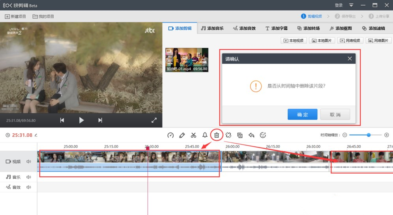Open the 添加字幕 subtitles tab
Image resolution: width=393 pixels, height=215 pixels.
(276, 28)
